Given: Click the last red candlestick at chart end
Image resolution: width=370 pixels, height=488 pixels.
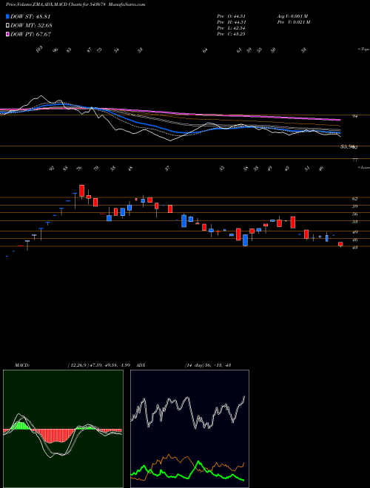Looking at the screenshot, I should pos(340,244).
